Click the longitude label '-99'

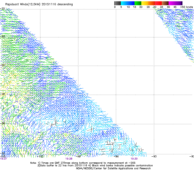coord(78,156)
